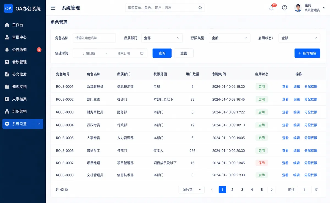Click the 新增角色 button
330x203 pixels.
[307, 53]
